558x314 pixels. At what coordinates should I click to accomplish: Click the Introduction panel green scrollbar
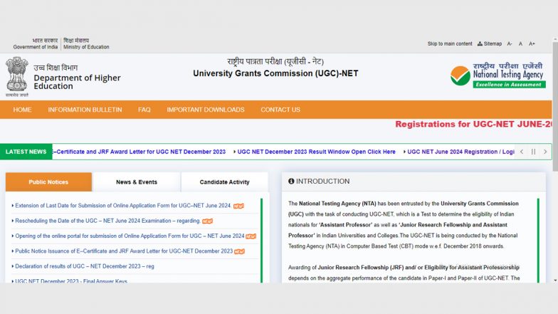538,241
